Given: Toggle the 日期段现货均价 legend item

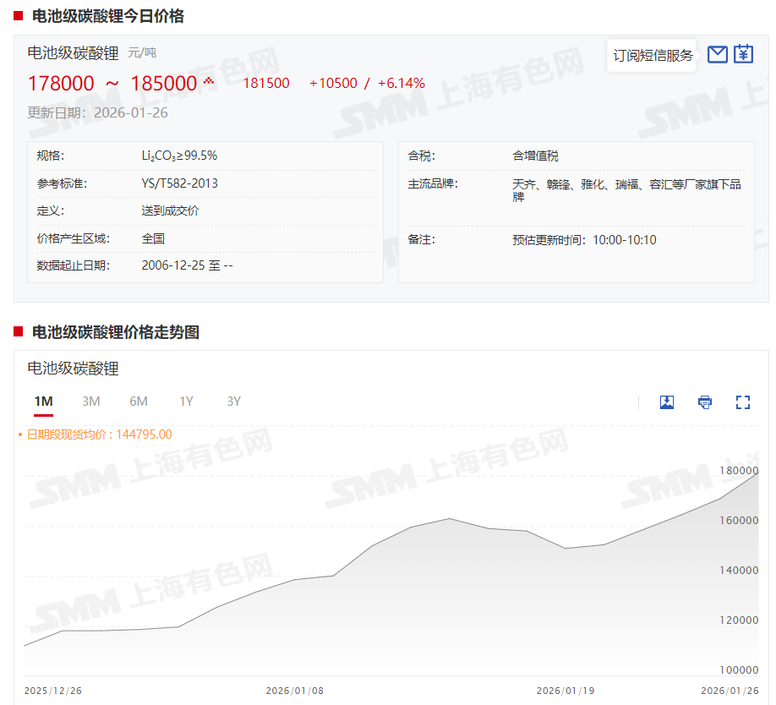Looking at the screenshot, I should (98, 434).
